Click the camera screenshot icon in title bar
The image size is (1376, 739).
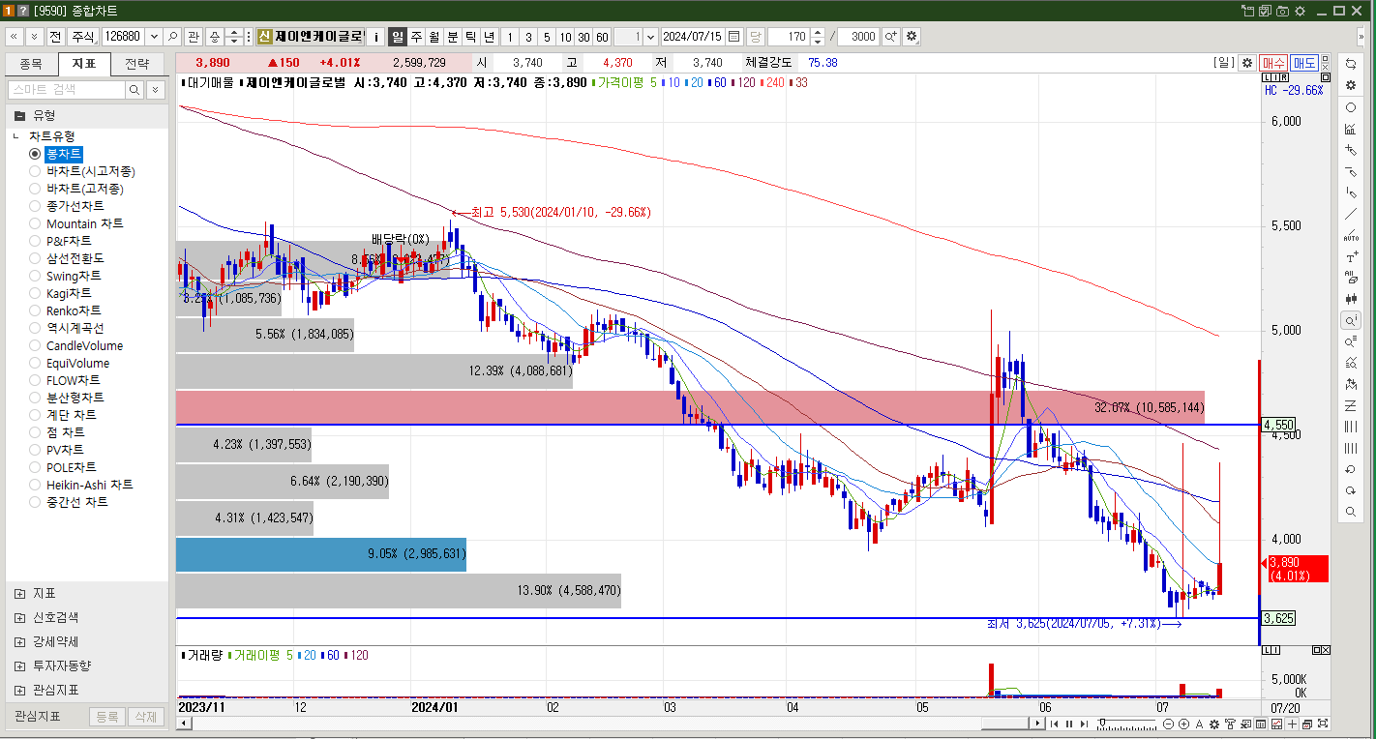(1282, 11)
